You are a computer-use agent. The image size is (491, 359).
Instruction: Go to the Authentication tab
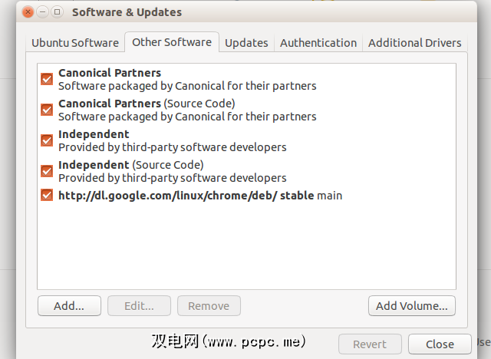(318, 43)
